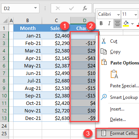Click the formula bar Enter checkmark
The image size is (139, 139).
pos(71,8)
